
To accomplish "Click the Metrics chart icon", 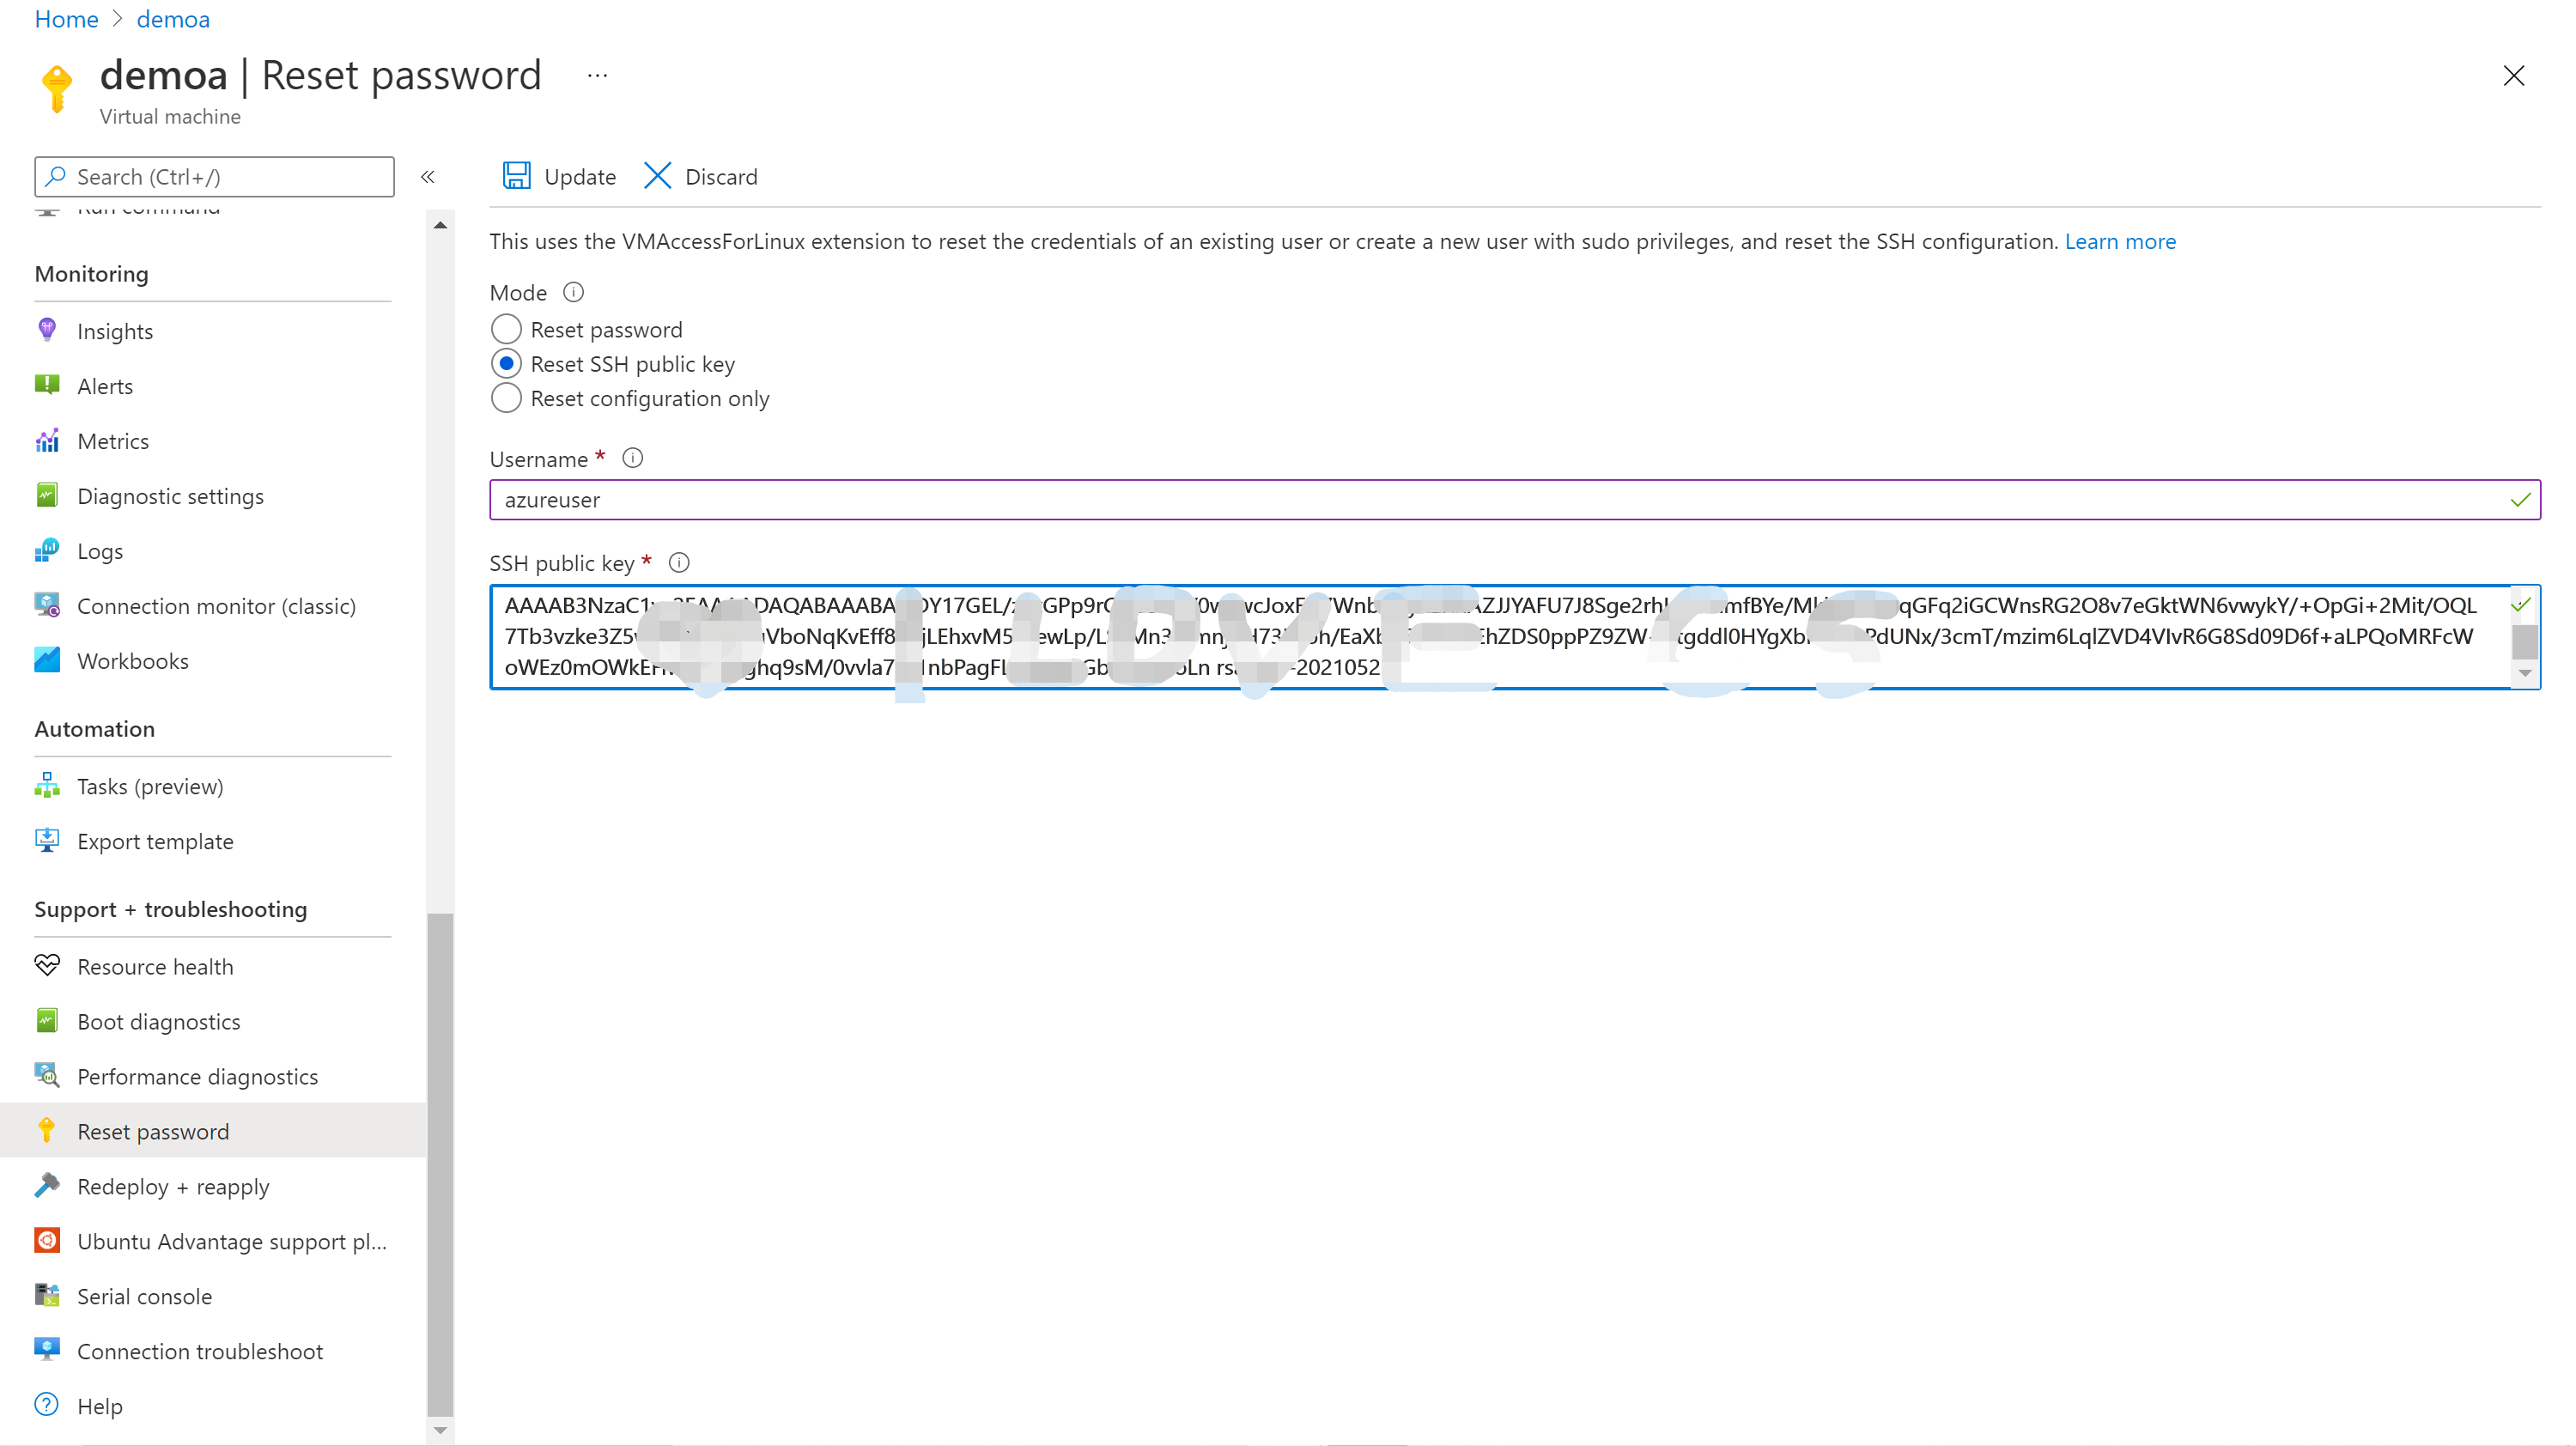I will point(47,440).
